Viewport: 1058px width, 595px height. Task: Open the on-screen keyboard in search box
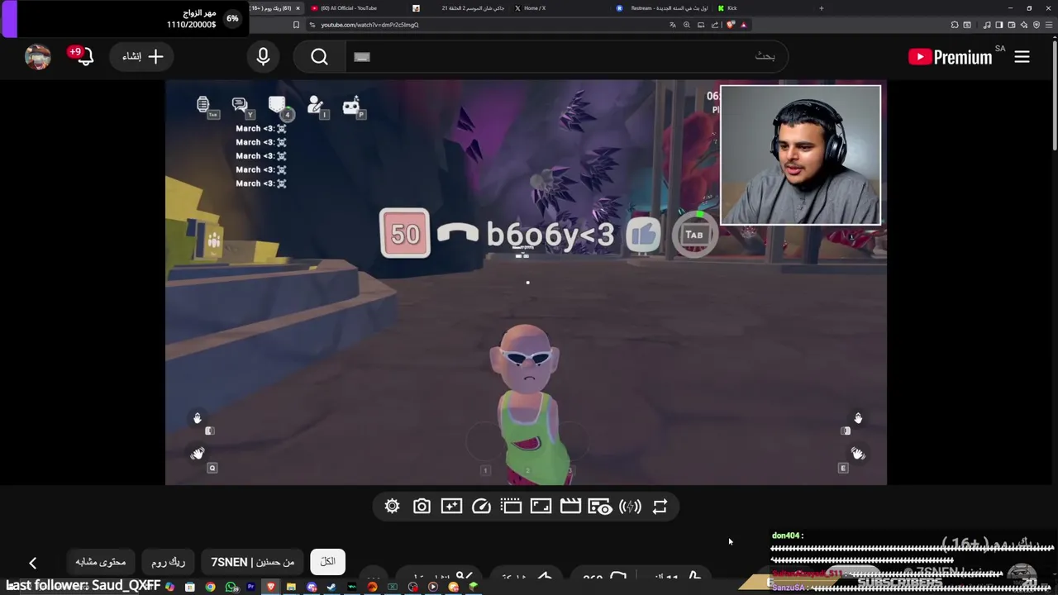[362, 57]
